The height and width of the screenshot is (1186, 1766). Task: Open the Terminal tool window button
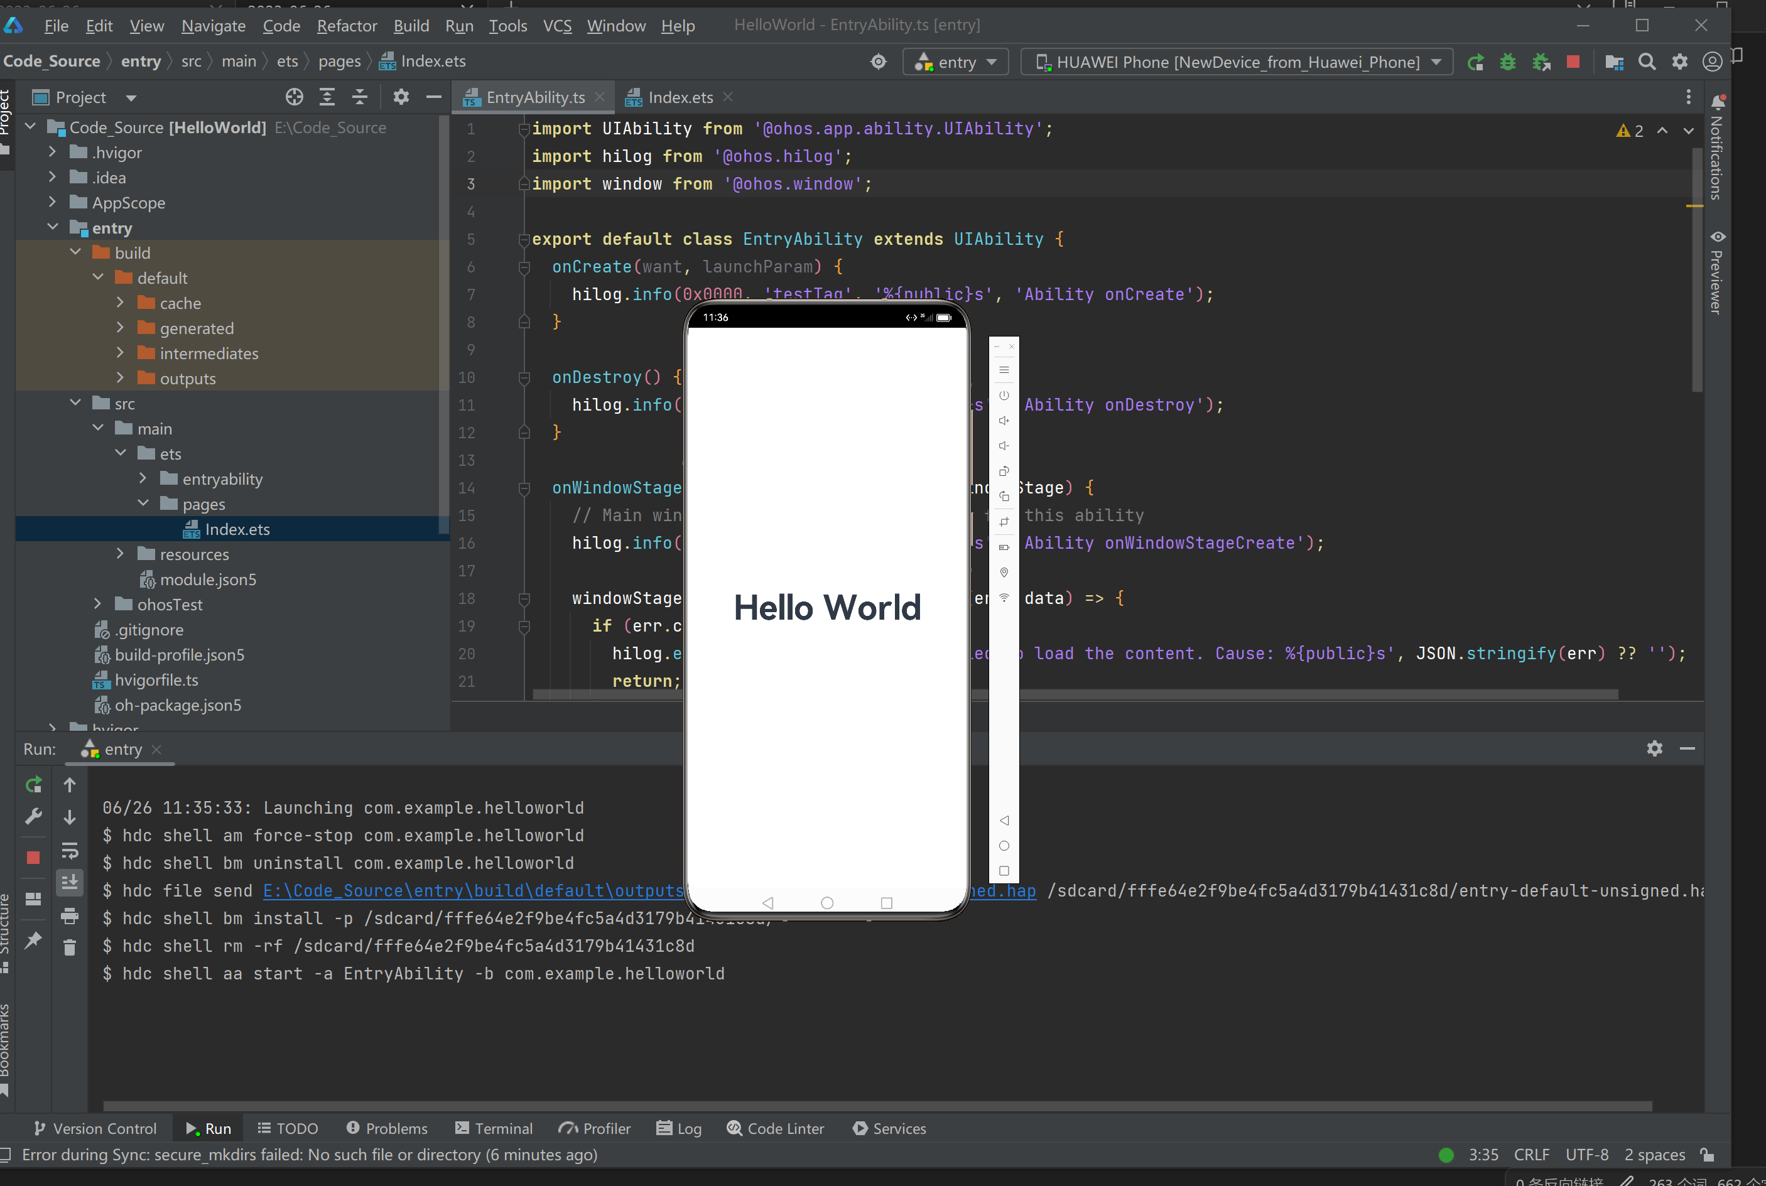point(494,1128)
